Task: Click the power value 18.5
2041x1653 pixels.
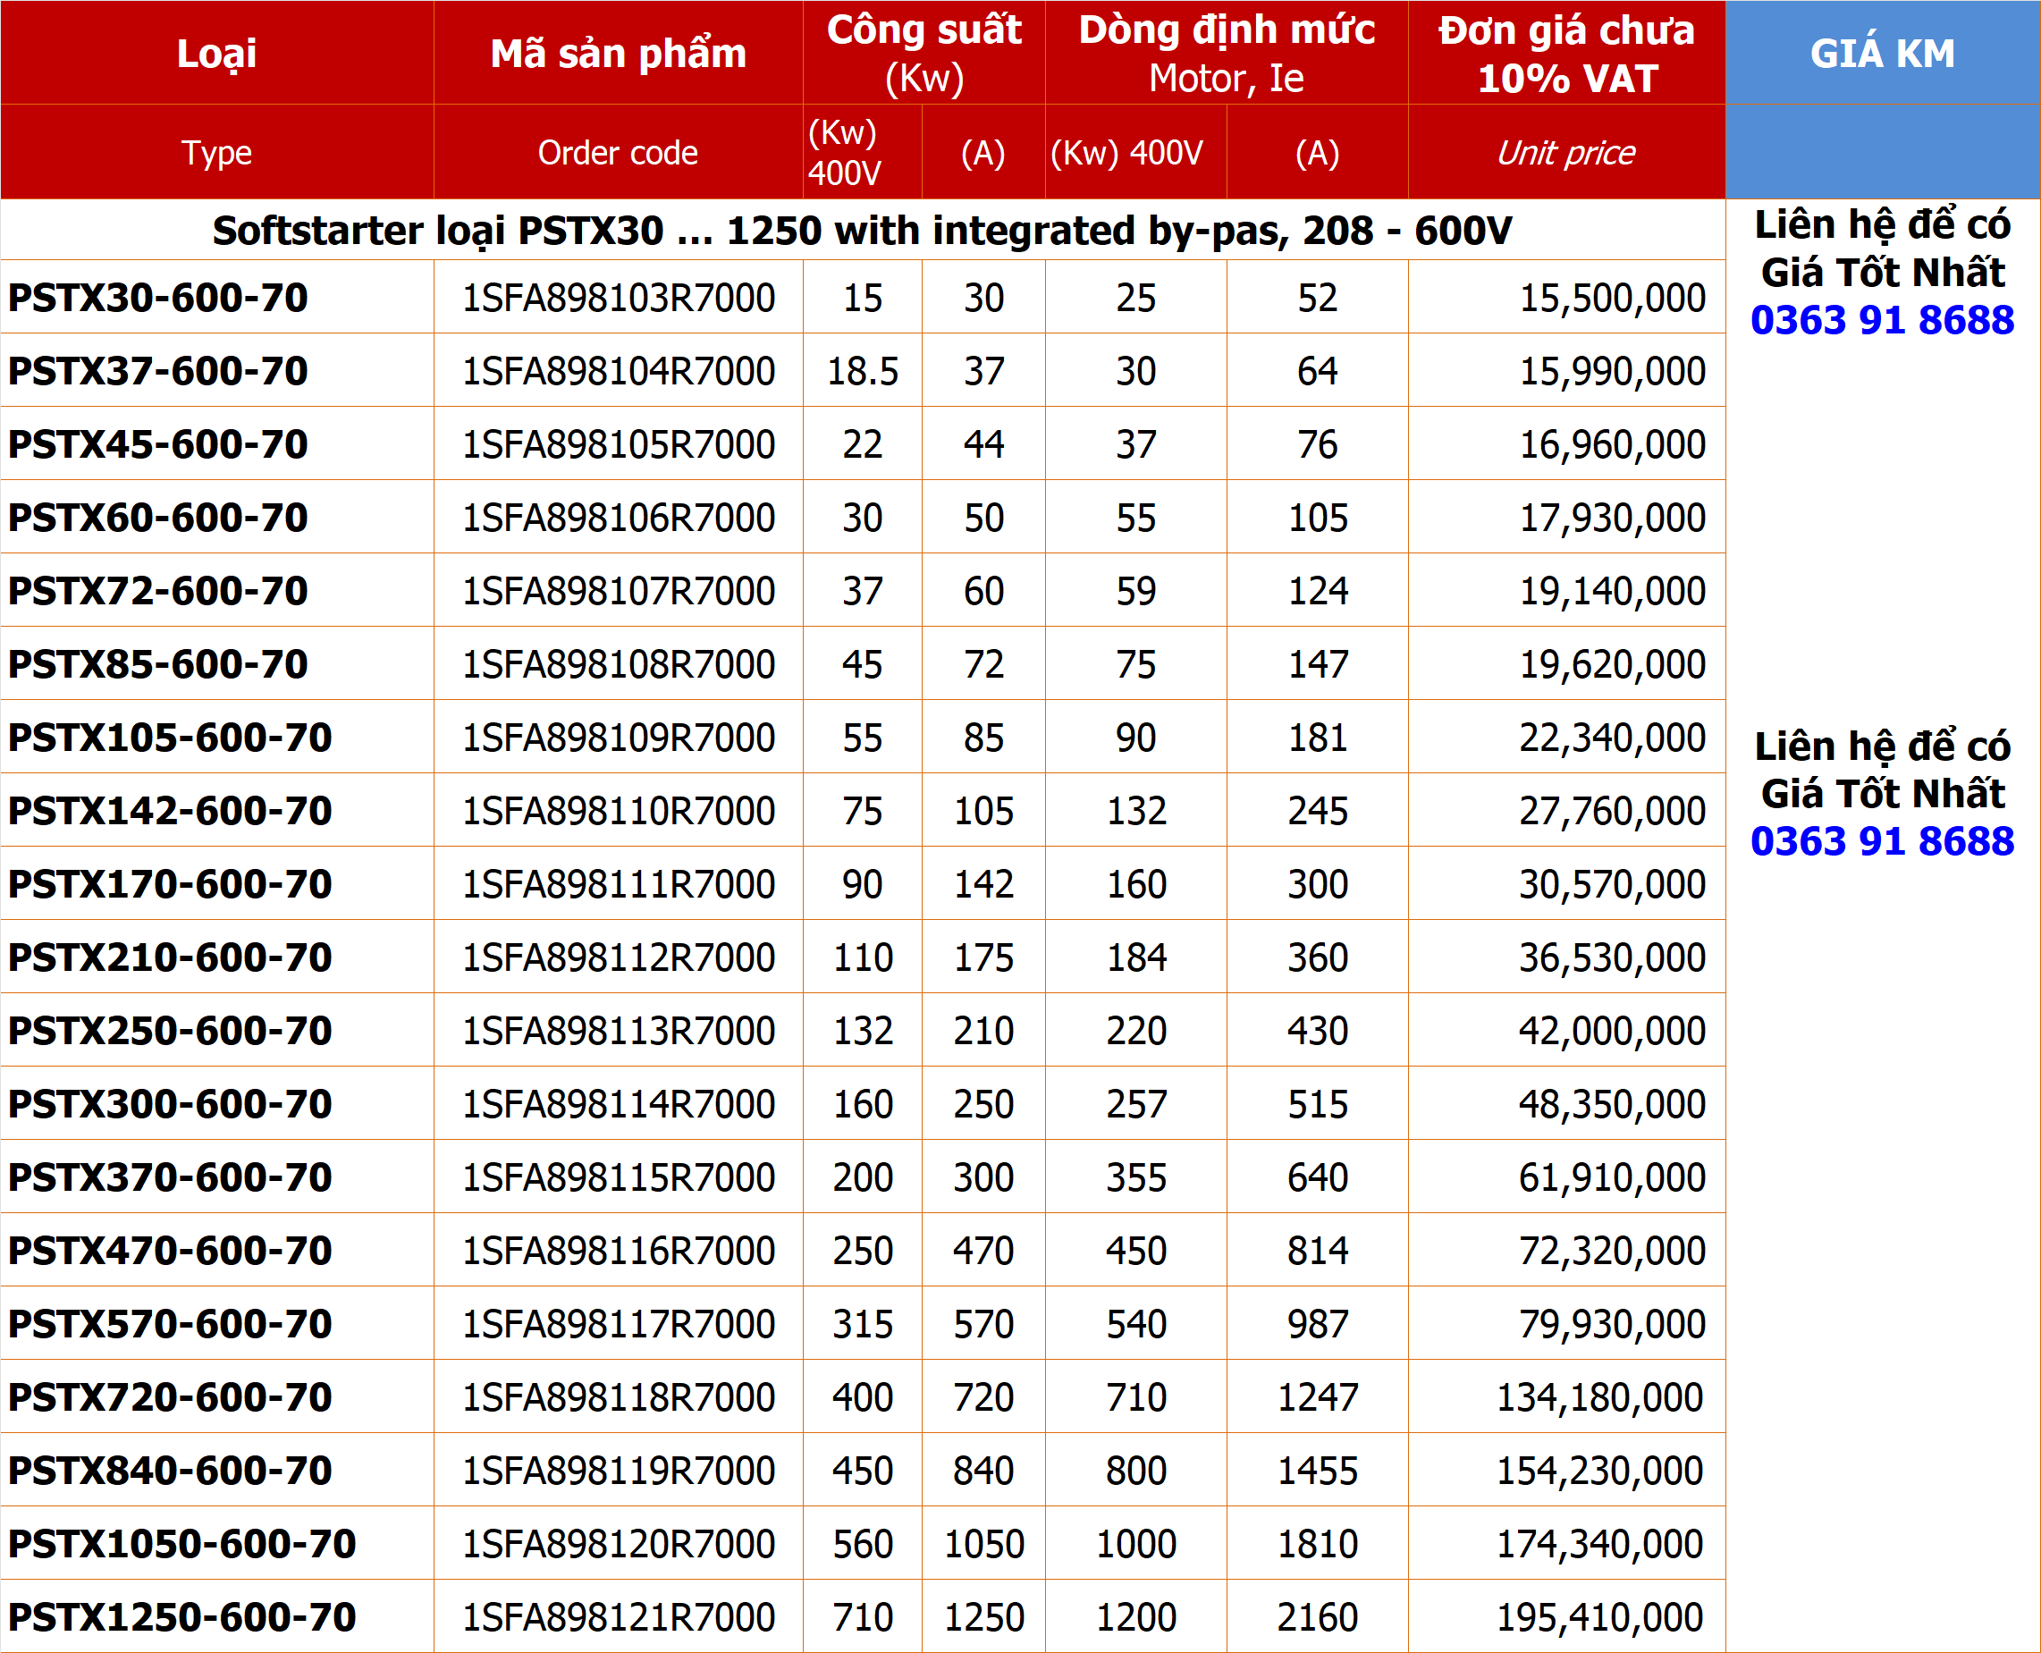Action: point(863,371)
